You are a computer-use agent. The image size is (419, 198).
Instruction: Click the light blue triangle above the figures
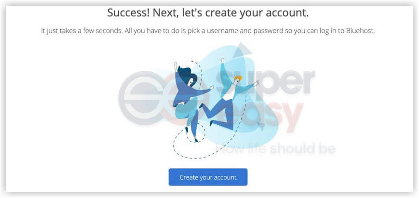pos(242,50)
